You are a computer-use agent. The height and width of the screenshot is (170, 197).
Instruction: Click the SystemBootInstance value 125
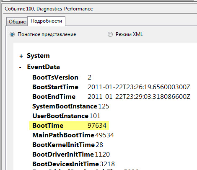(104, 106)
